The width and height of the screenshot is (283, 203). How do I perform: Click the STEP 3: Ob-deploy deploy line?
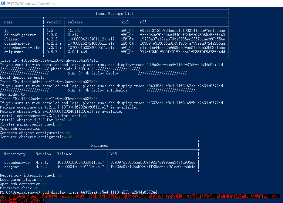point(93,73)
